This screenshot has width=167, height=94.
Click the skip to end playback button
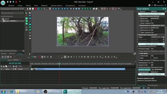[x=85, y=57]
